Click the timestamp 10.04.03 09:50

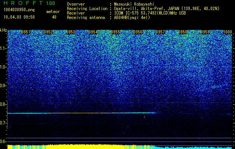[19, 17]
